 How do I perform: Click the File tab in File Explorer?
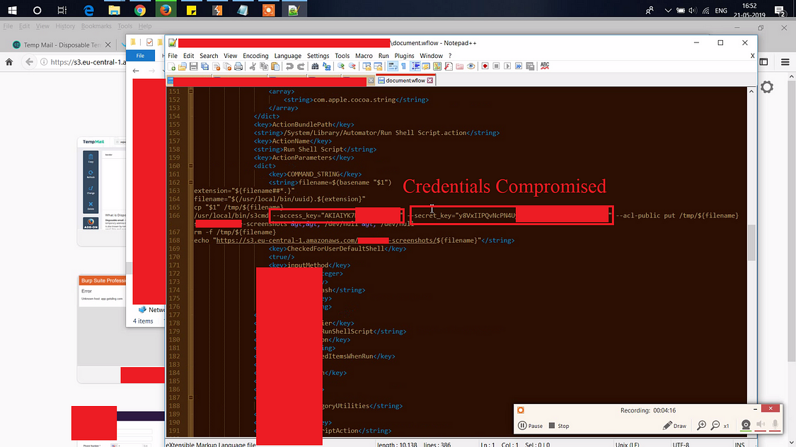click(x=140, y=56)
